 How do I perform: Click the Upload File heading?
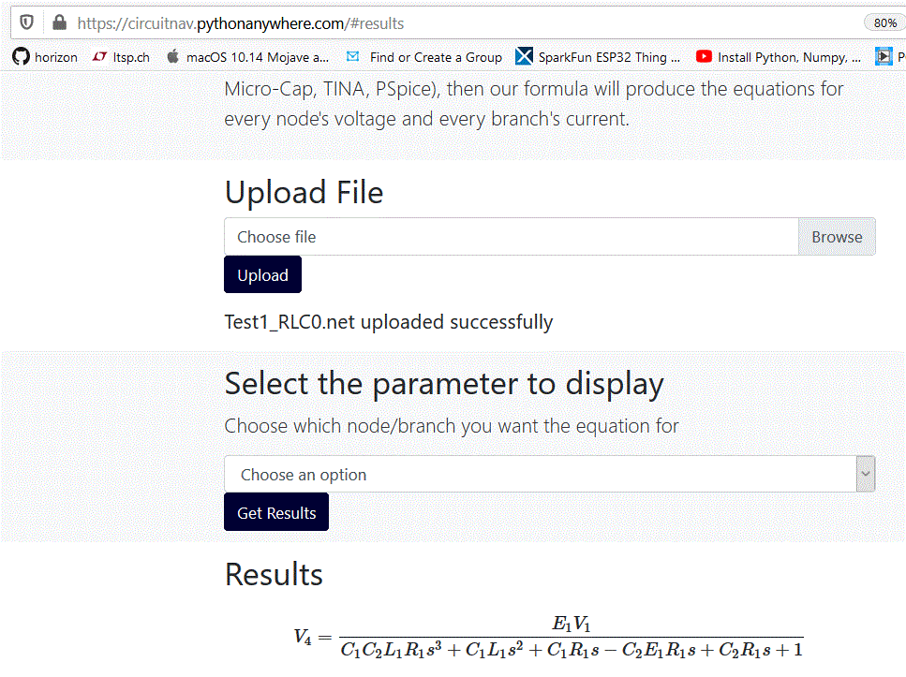coord(304,192)
